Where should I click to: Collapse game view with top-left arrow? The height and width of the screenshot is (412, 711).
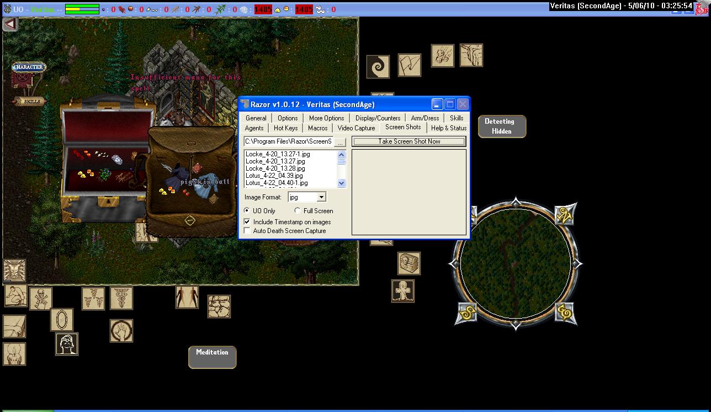(10, 24)
